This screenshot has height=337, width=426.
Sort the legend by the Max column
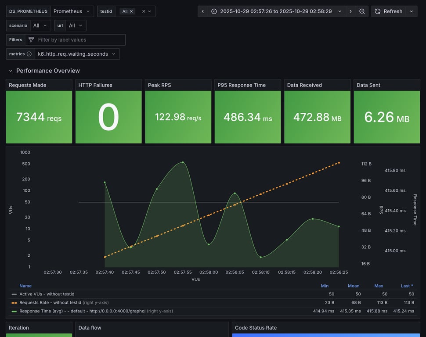tap(378, 286)
